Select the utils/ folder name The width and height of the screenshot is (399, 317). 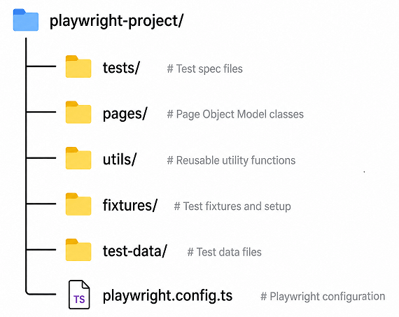[x=120, y=160]
